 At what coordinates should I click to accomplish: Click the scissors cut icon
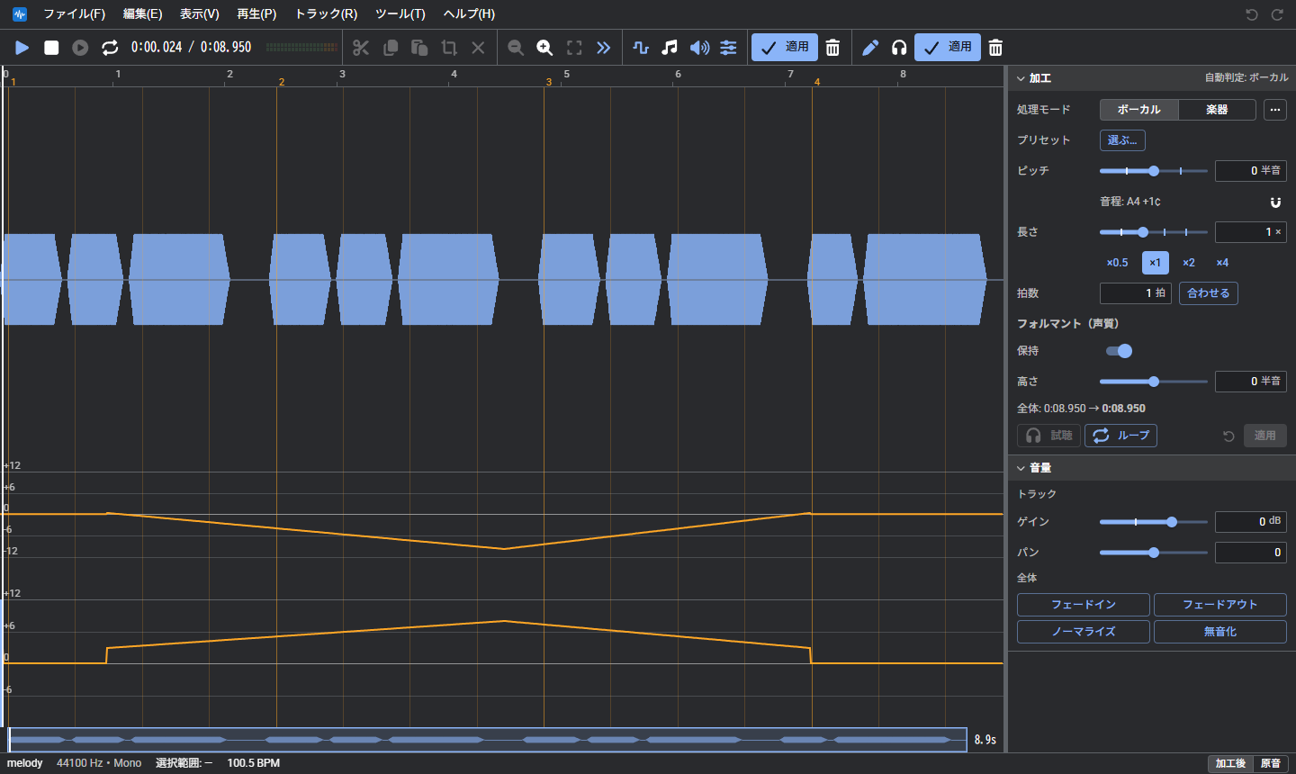[x=361, y=48]
